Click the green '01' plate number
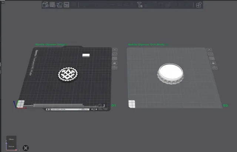237x152 pixels. click(114, 105)
